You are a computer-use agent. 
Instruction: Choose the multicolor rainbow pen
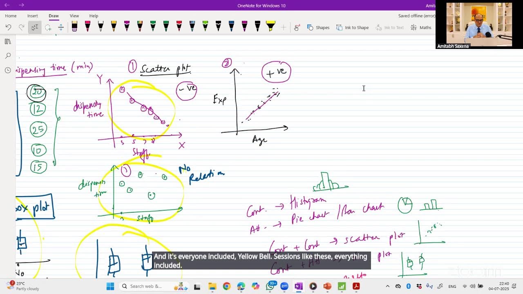140,27
